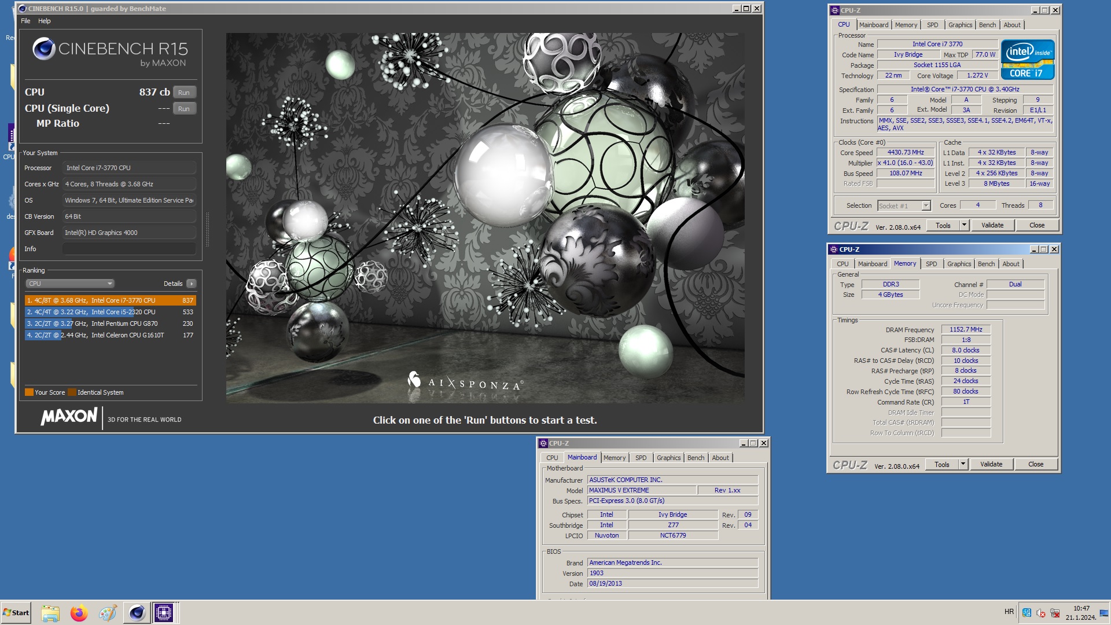Click Core Speed value 4430.73 MHz
The height and width of the screenshot is (625, 1111).
point(906,153)
